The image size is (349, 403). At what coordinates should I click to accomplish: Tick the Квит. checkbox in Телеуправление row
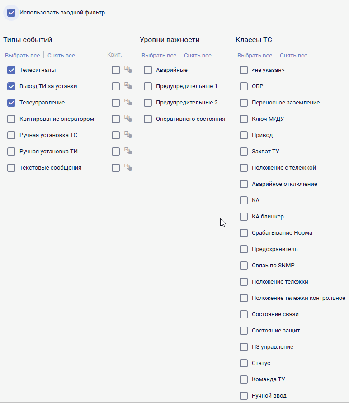116,103
